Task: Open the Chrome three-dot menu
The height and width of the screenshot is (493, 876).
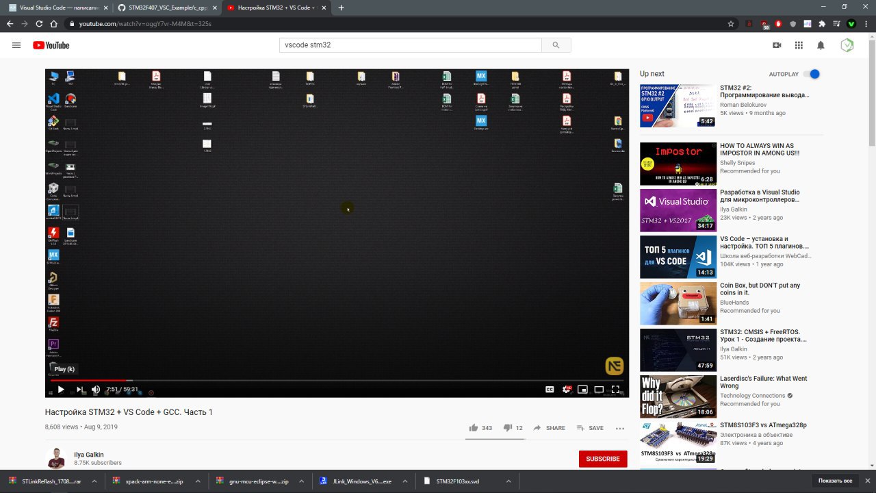Action: tap(866, 23)
